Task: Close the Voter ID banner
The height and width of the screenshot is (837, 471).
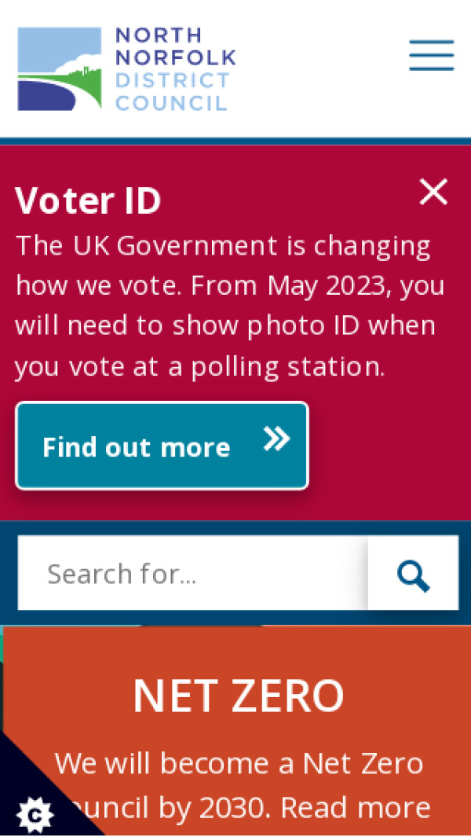Action: 433,192
